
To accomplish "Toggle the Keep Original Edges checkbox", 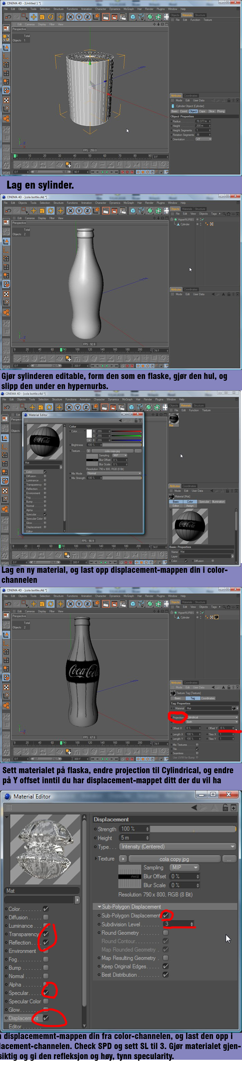I will 166,966.
